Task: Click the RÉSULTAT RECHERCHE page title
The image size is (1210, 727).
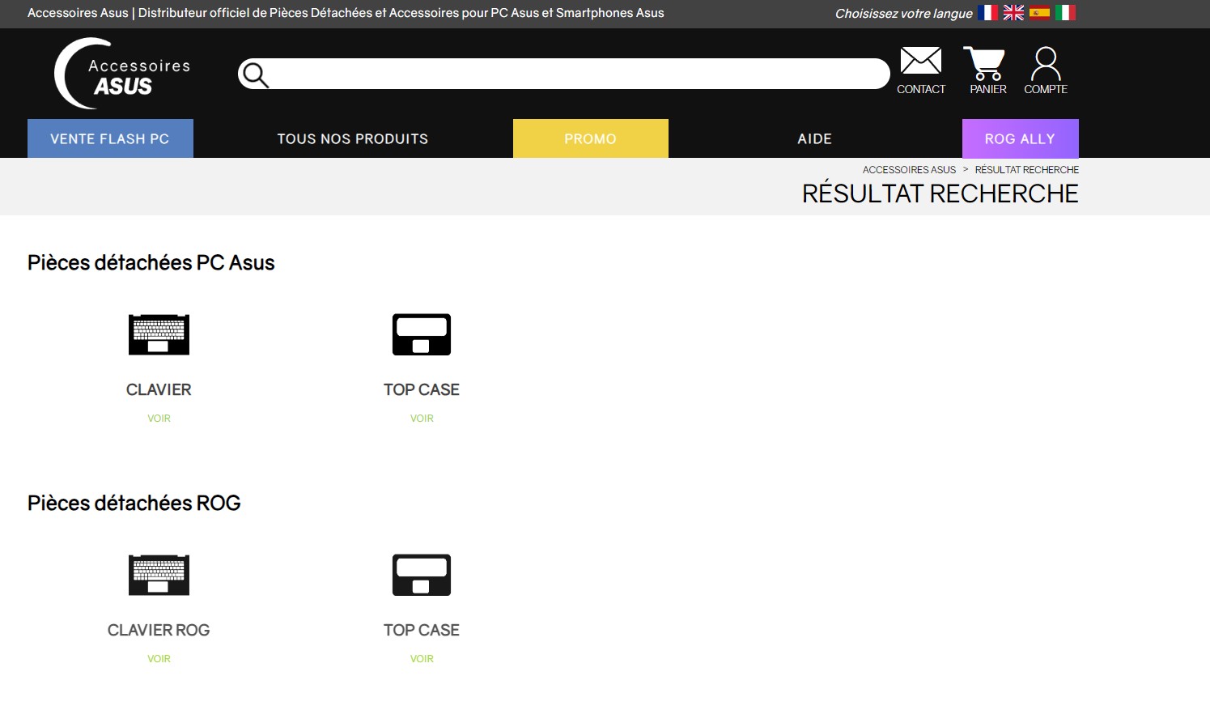Action: point(940,193)
